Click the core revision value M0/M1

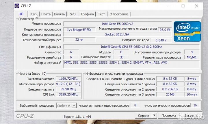point(192,57)
